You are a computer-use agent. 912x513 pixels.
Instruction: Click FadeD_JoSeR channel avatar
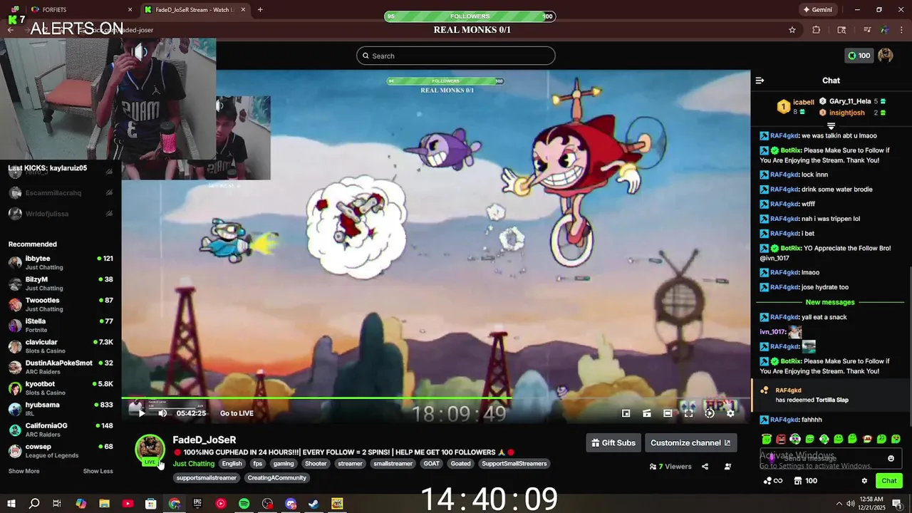coord(150,449)
